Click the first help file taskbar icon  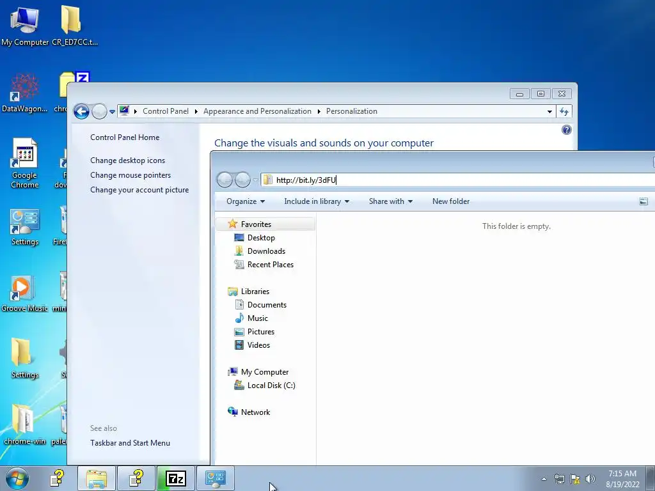coord(57,478)
